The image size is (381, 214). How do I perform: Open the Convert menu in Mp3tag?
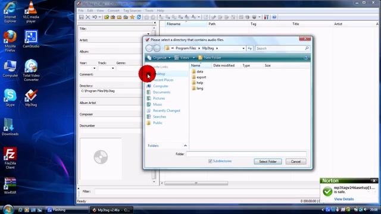114,11
